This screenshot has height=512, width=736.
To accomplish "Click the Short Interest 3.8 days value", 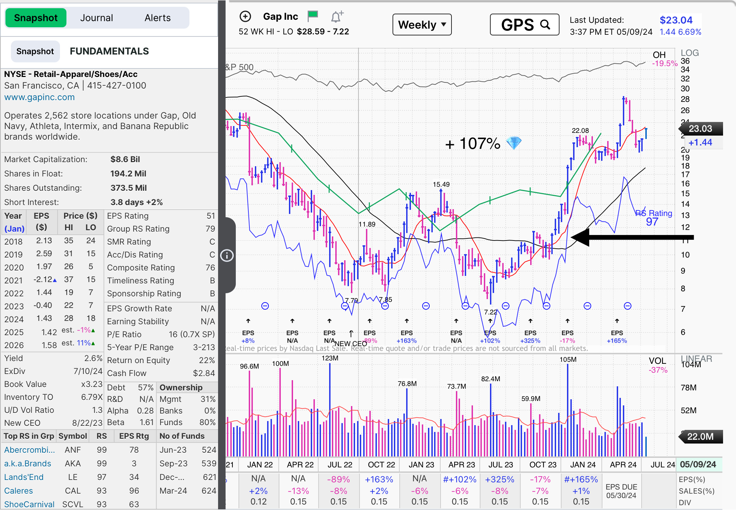I will 136,202.
